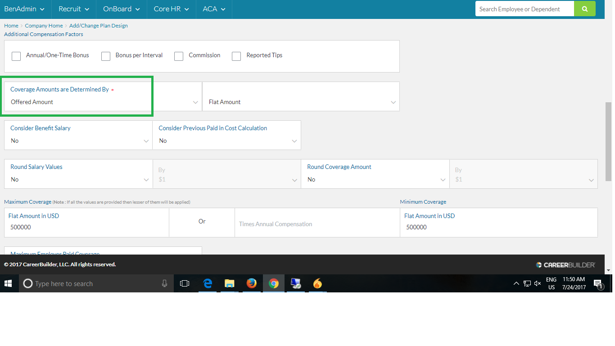Open File Explorer from the taskbar
This screenshot has width=615, height=346.
point(229,283)
